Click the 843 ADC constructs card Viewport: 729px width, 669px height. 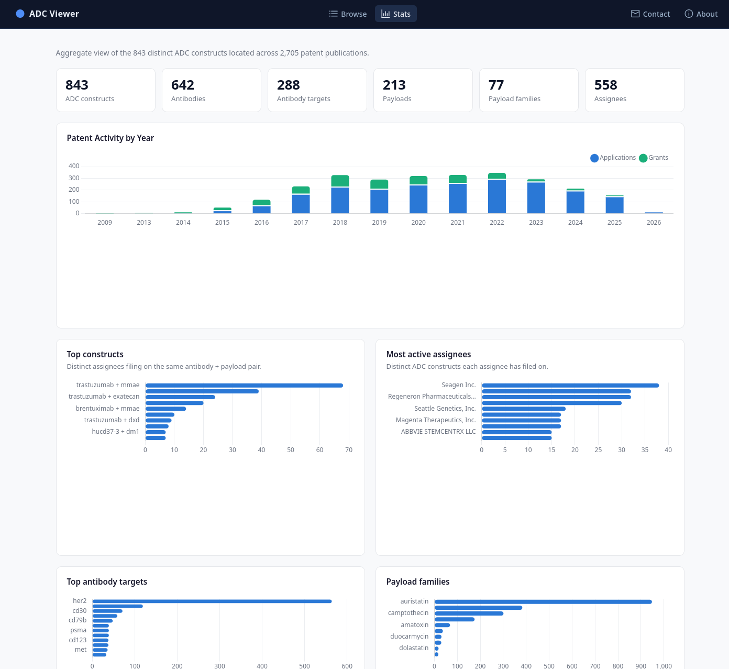[106, 90]
